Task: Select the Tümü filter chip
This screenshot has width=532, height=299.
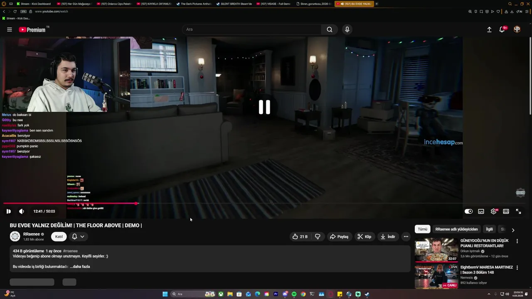Action: pos(422,229)
